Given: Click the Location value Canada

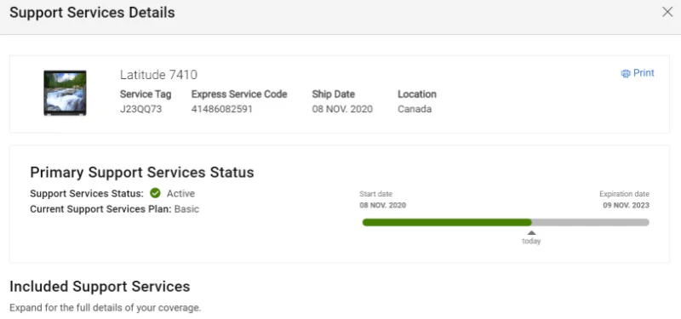Looking at the screenshot, I should pos(415,109).
